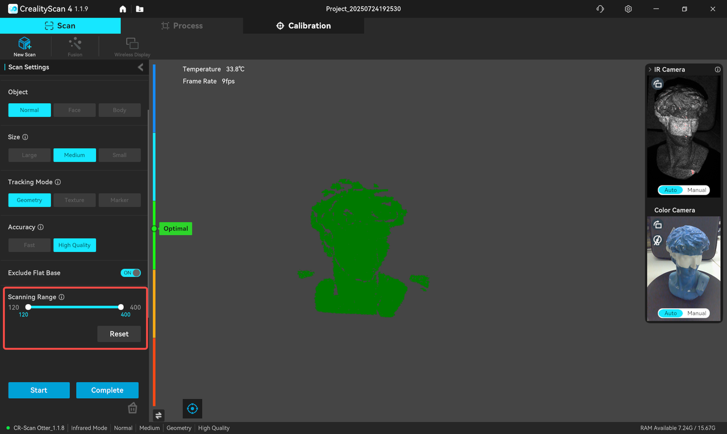Click the New Scan icon
727x434 pixels.
pos(24,45)
